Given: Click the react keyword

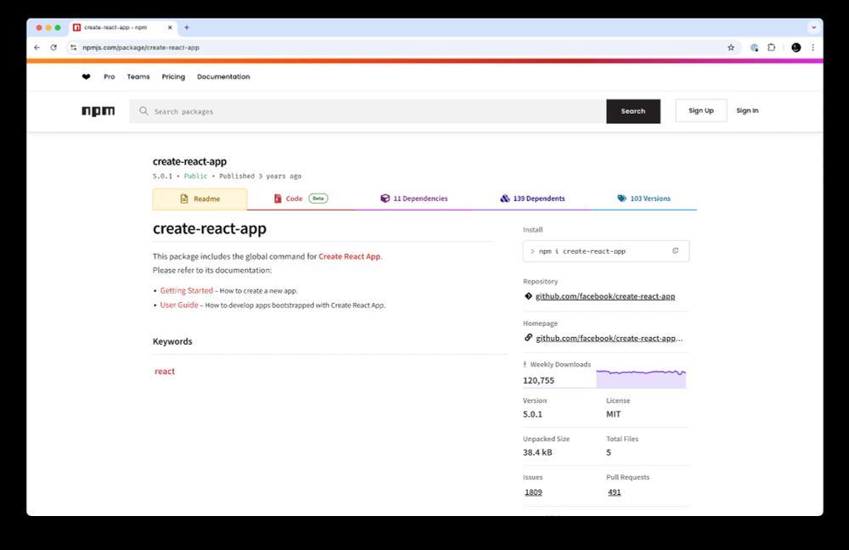Looking at the screenshot, I should [x=165, y=371].
